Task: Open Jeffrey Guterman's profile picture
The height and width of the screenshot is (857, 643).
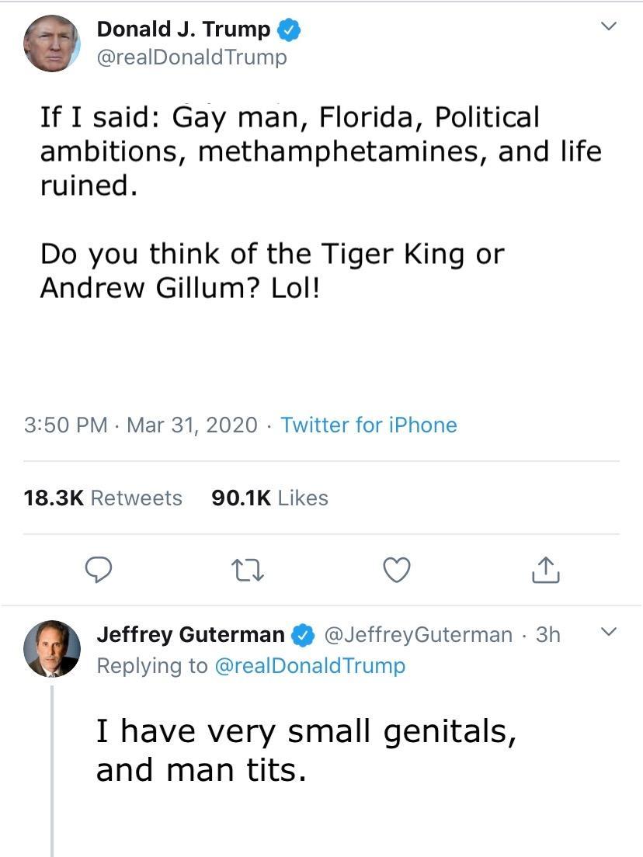Action: tap(52, 649)
